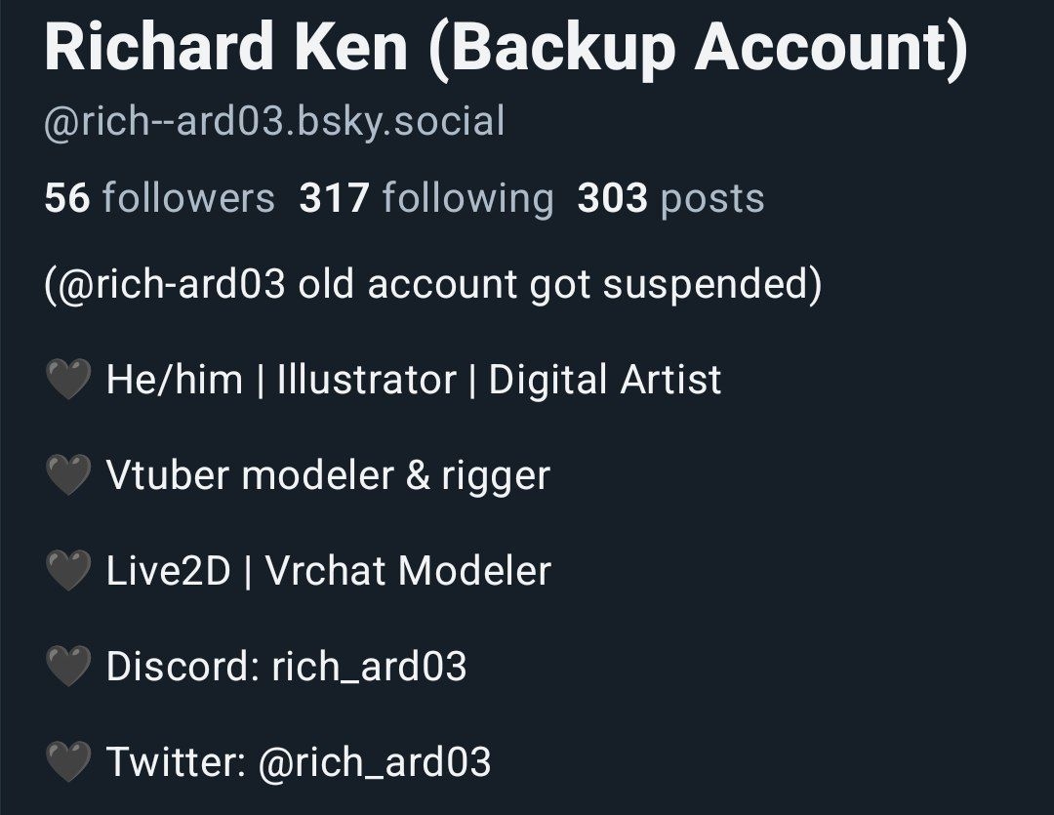The image size is (1054, 815).
Task: Click the black heart beside Vtuber modeler
Action: 67,475
